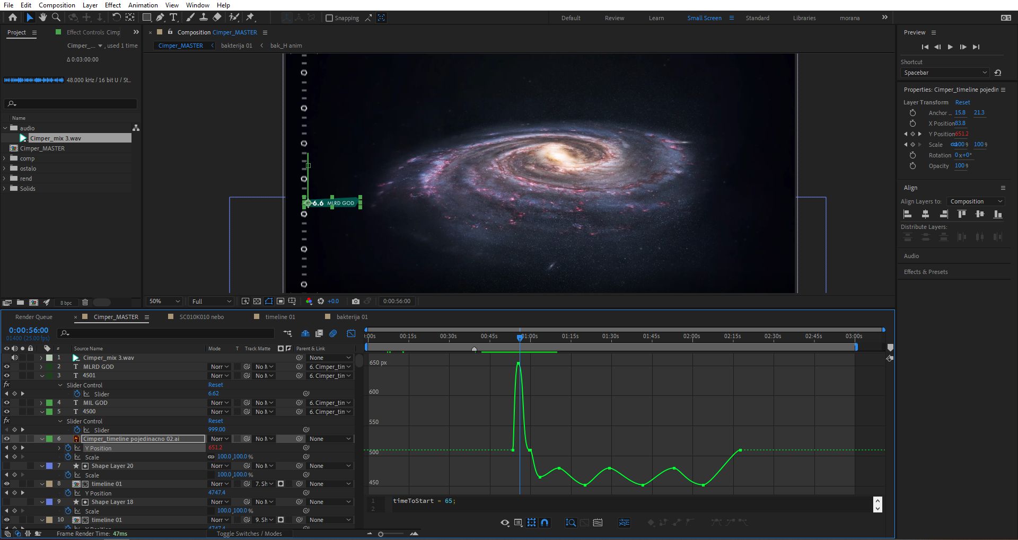Switch to the timeline 01 tab
1018x540 pixels.
(280, 317)
